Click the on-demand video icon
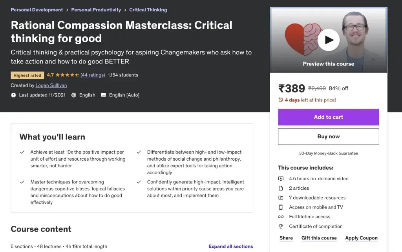 (x=281, y=179)
